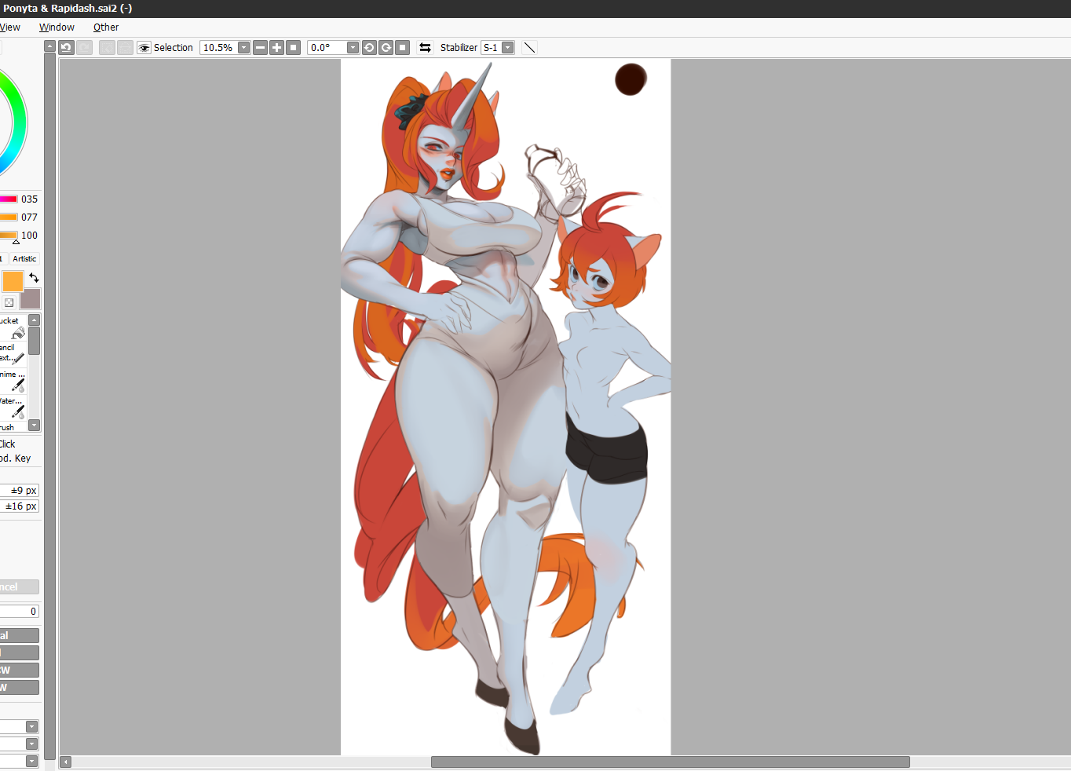Click the grayish background color swatch

click(31, 298)
